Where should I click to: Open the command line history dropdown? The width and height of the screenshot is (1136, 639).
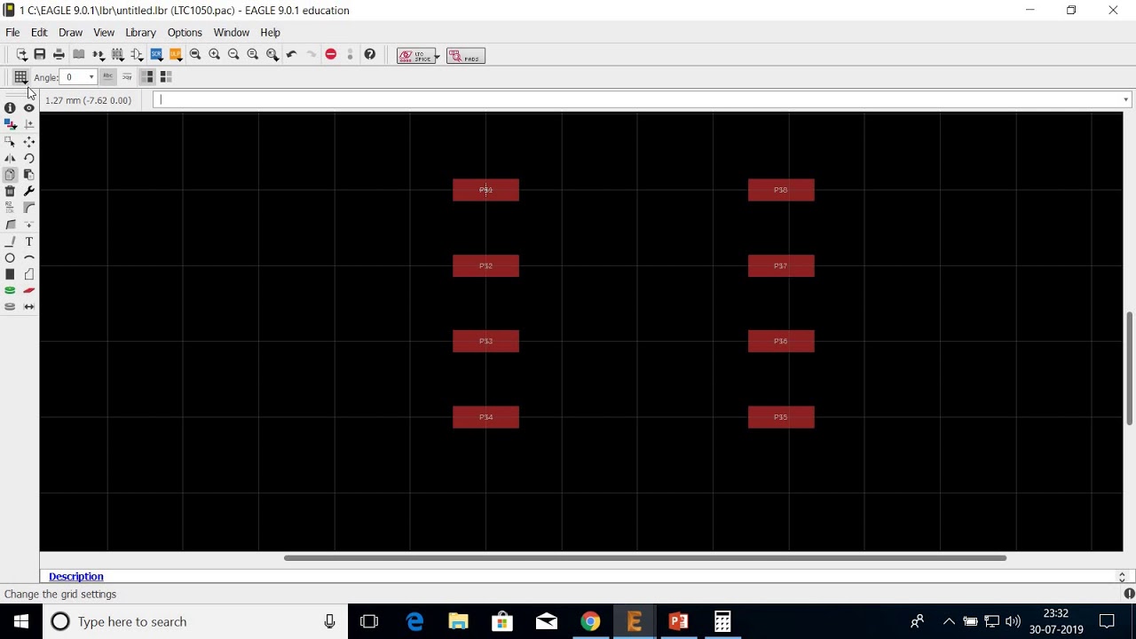click(1125, 99)
